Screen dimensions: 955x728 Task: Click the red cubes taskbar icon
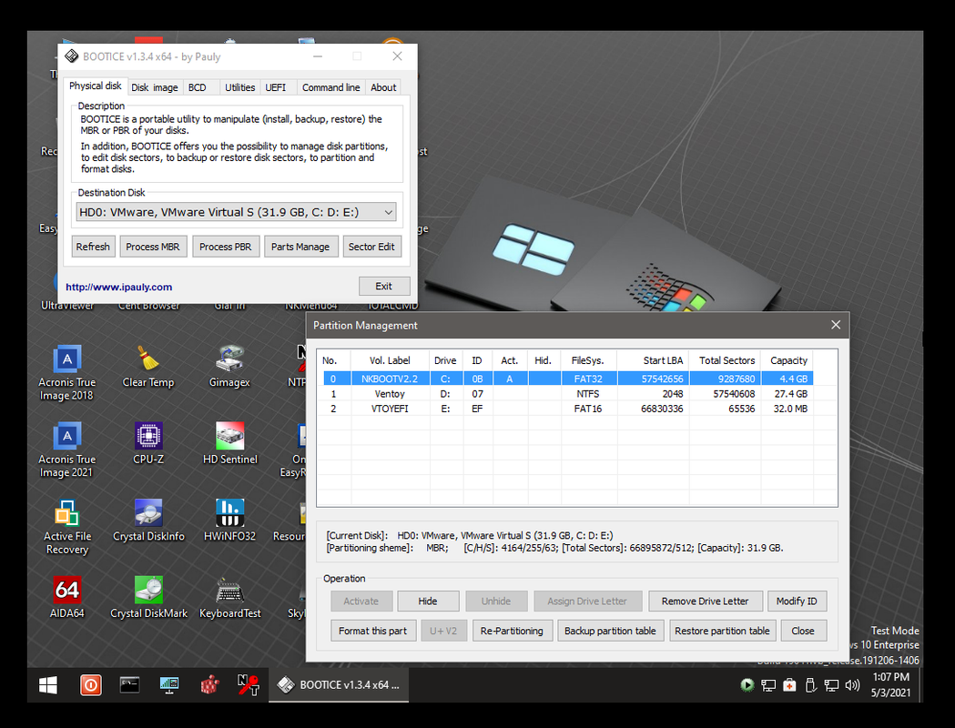click(208, 685)
